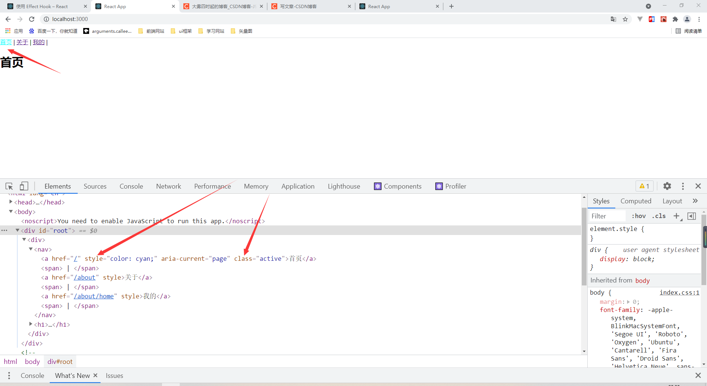Click the 首页 navigation link
The height and width of the screenshot is (386, 707).
coord(6,42)
